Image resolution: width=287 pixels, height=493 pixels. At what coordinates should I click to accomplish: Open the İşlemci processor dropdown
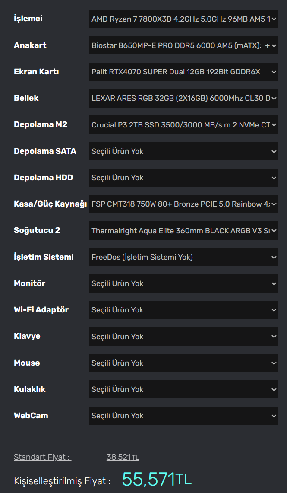click(x=183, y=19)
